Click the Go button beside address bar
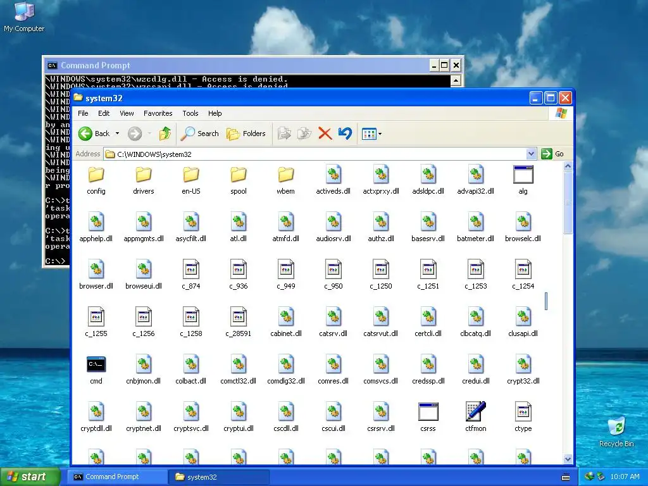 (552, 154)
